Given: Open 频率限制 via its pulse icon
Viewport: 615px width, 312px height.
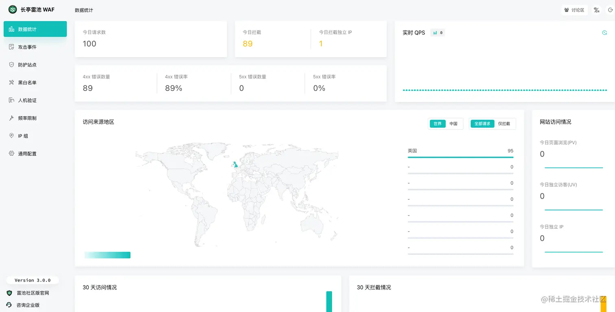Looking at the screenshot, I should (x=11, y=118).
